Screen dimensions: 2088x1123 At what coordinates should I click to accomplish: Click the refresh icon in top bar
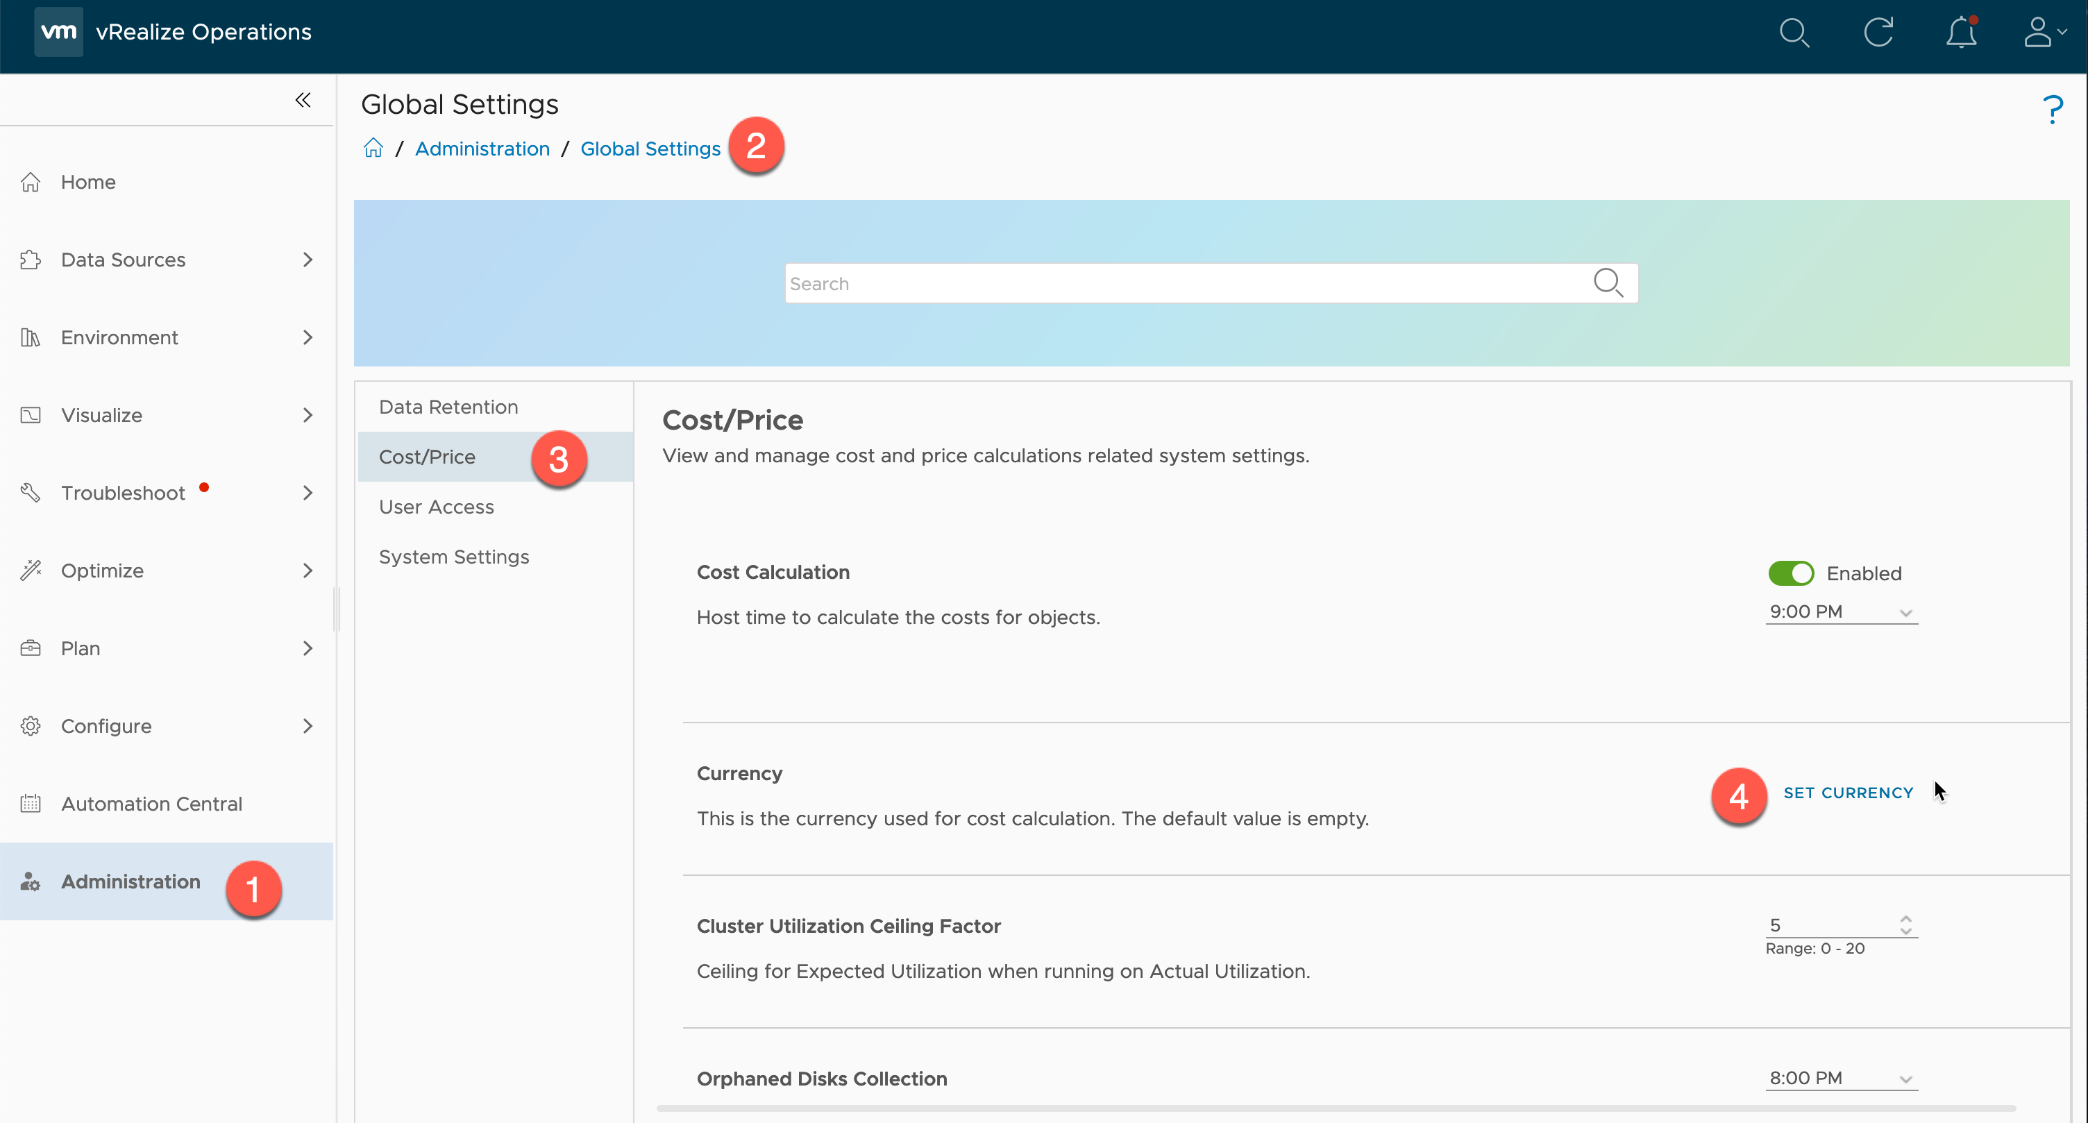(x=1878, y=33)
